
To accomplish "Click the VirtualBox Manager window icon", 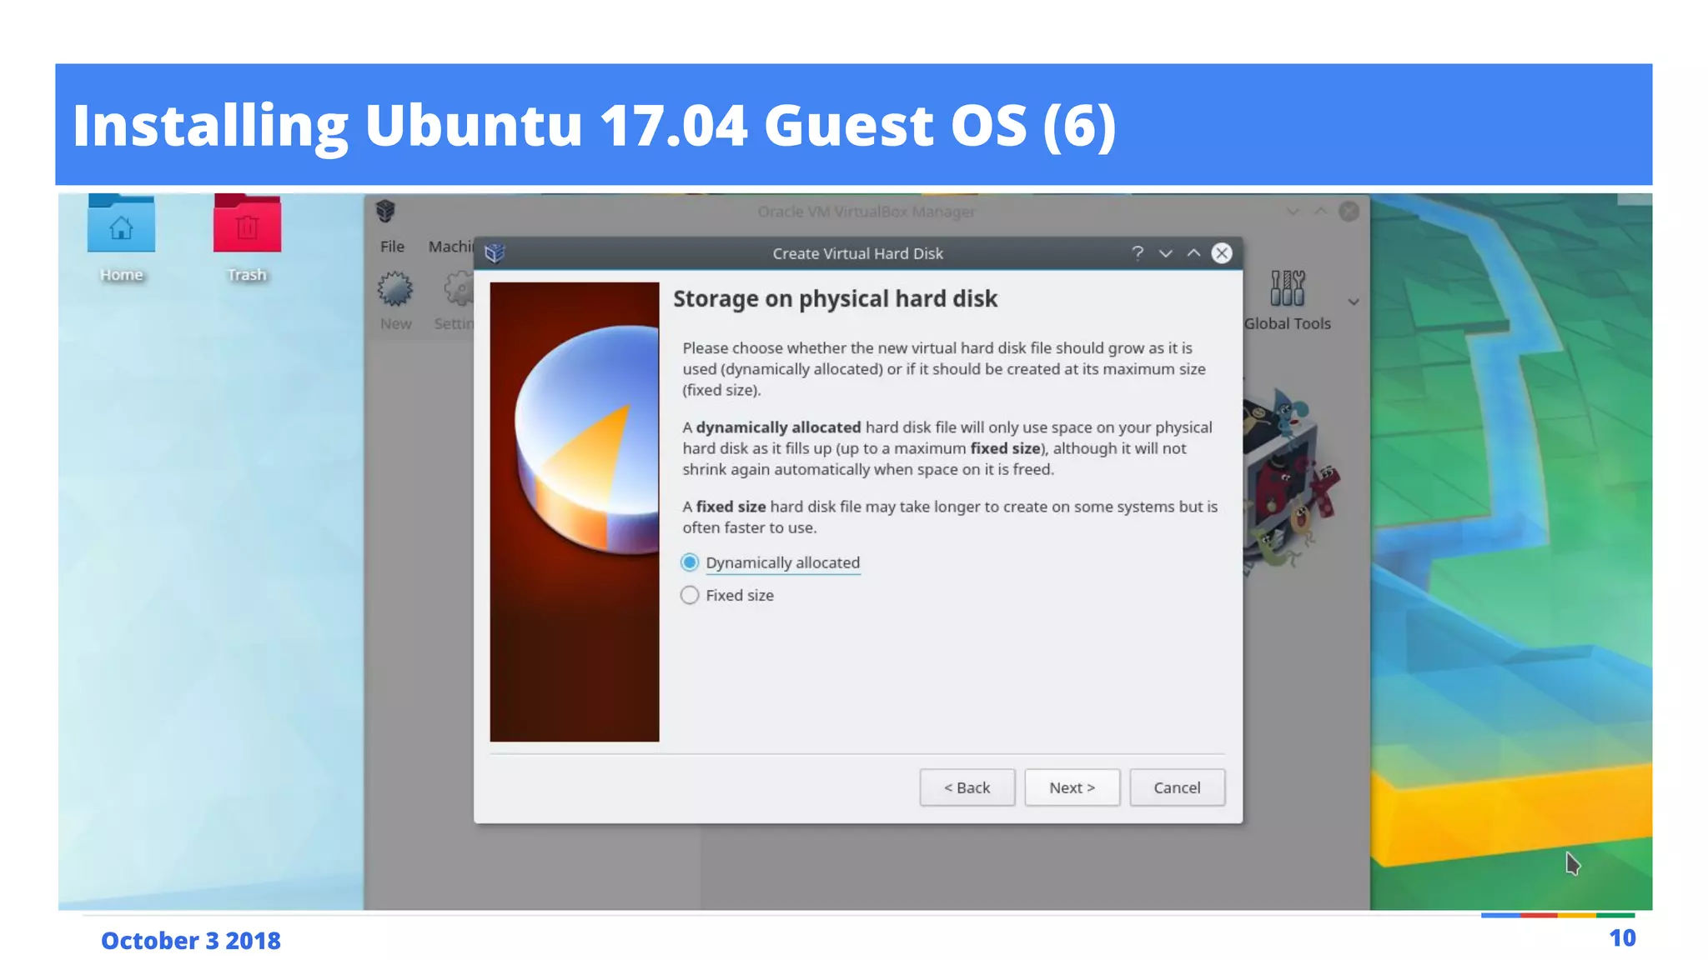I will pos(385,211).
